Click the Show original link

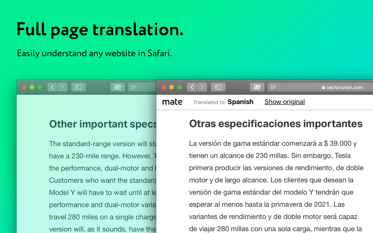[x=284, y=102]
